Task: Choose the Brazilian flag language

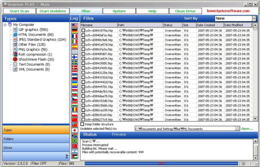Action: pyautogui.click(x=74, y=141)
